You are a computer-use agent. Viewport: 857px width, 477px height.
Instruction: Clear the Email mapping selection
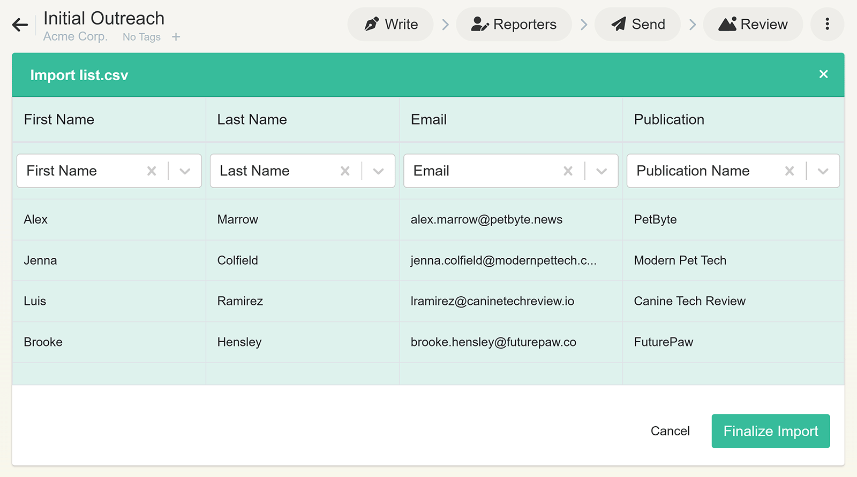tap(568, 171)
